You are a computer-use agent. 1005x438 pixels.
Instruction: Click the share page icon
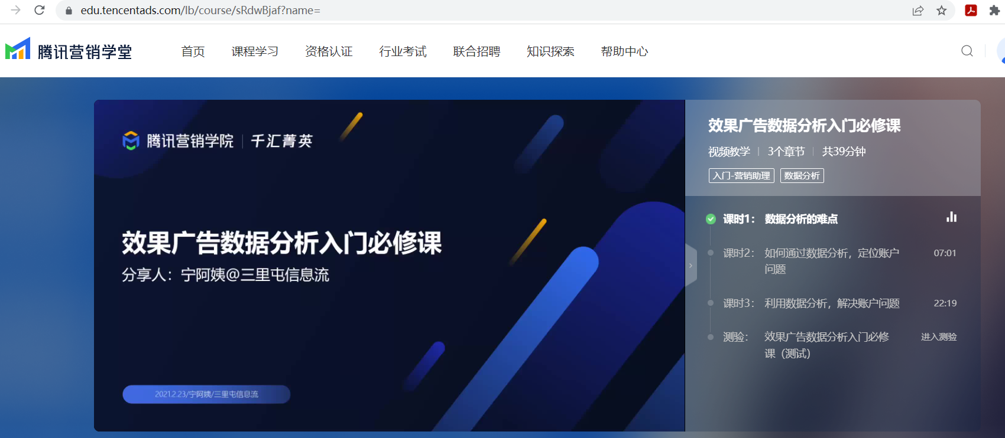click(918, 11)
